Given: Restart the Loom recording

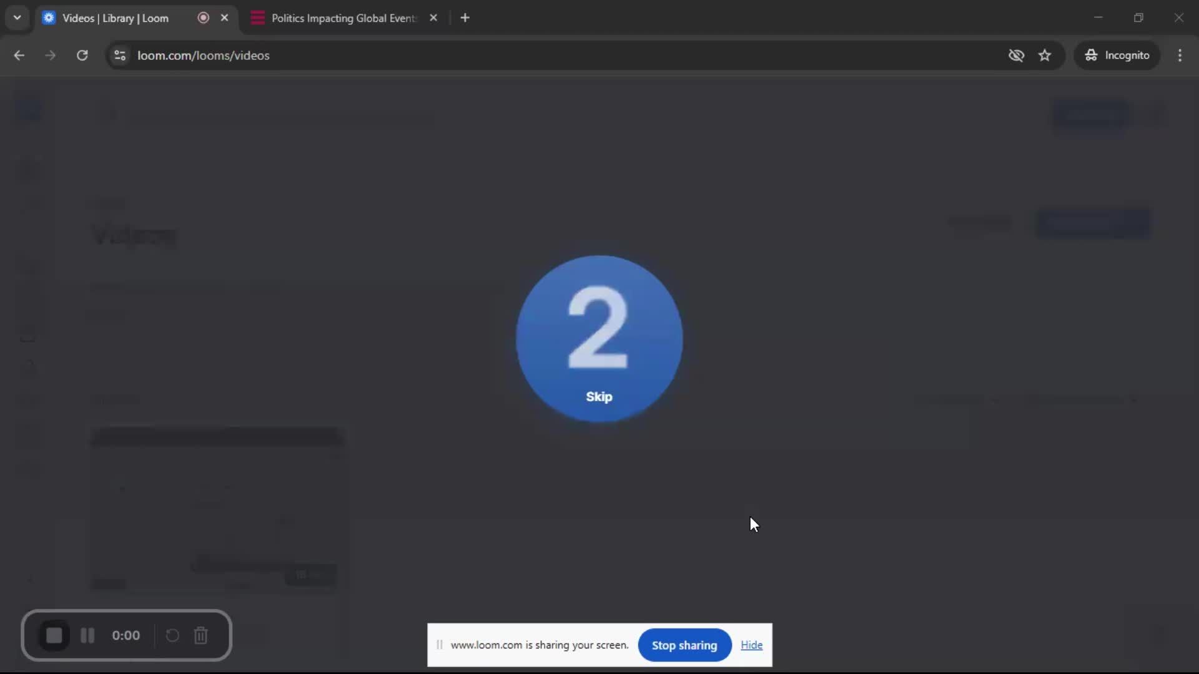Looking at the screenshot, I should coord(172,635).
